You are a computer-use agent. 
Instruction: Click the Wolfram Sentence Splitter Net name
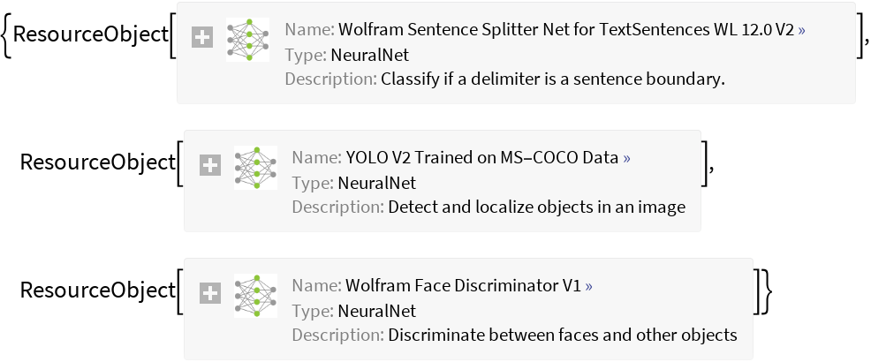[x=564, y=30]
